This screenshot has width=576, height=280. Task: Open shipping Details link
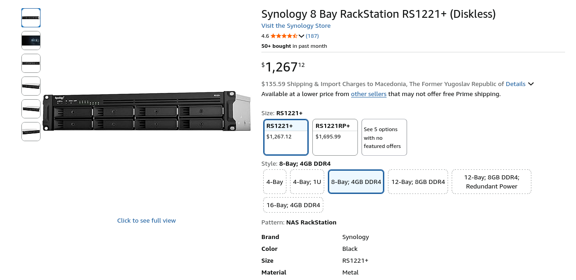(515, 84)
